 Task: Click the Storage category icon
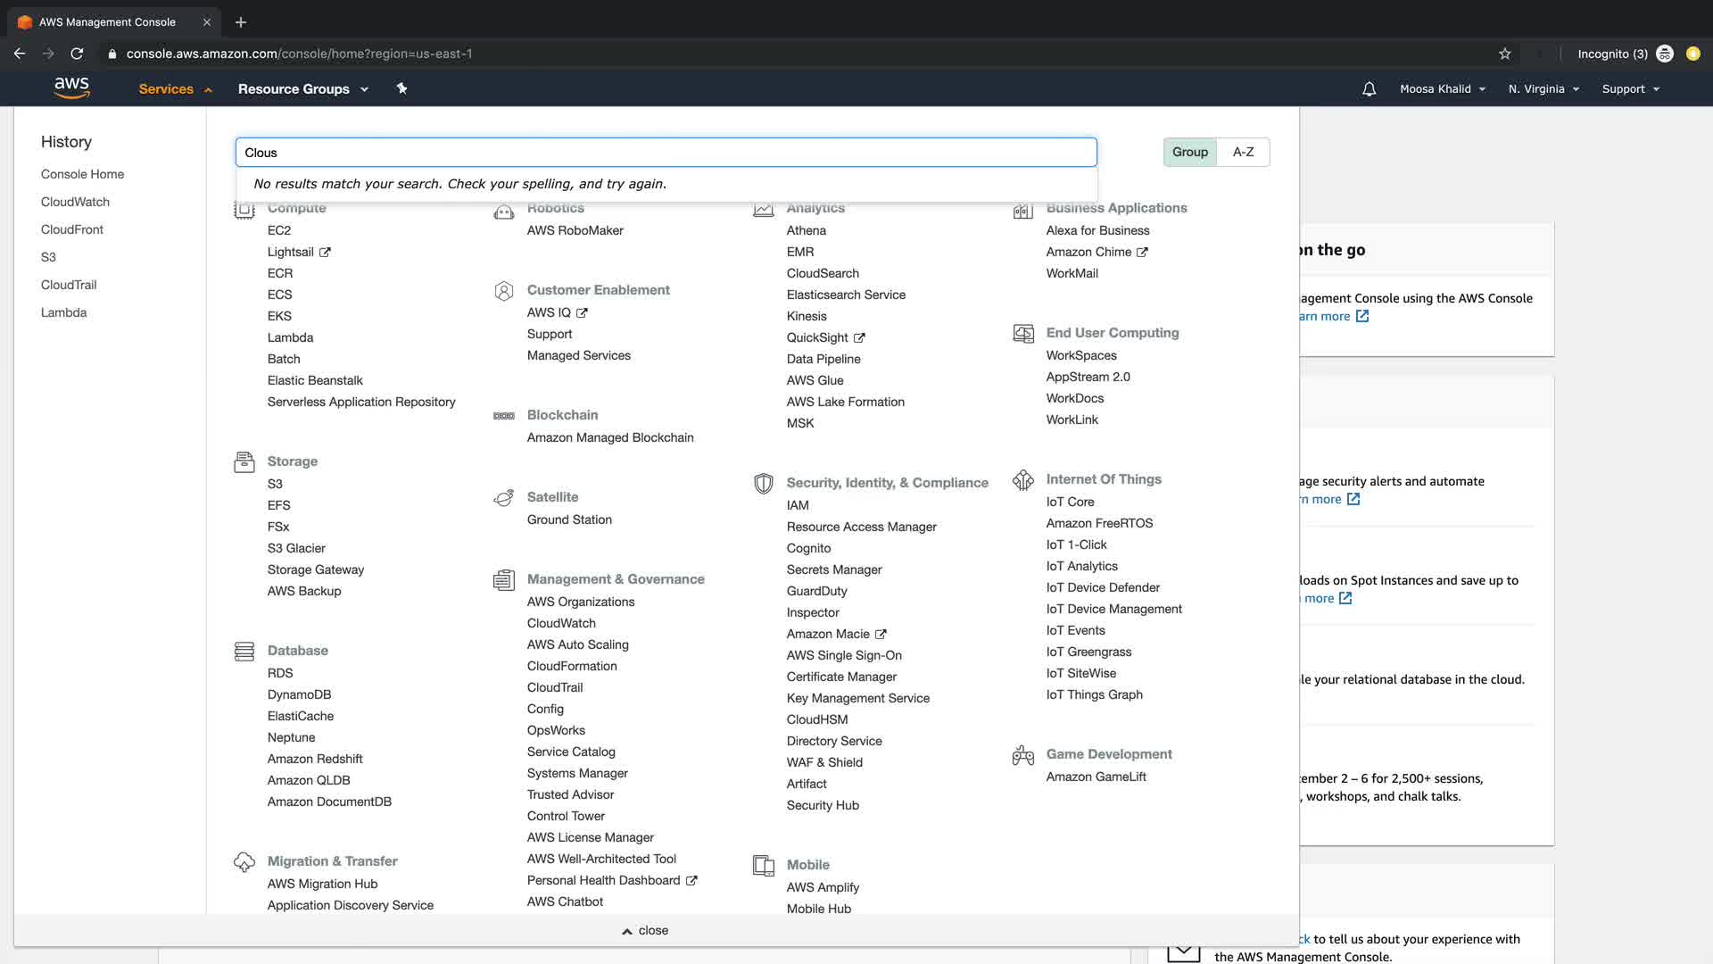[x=244, y=462]
